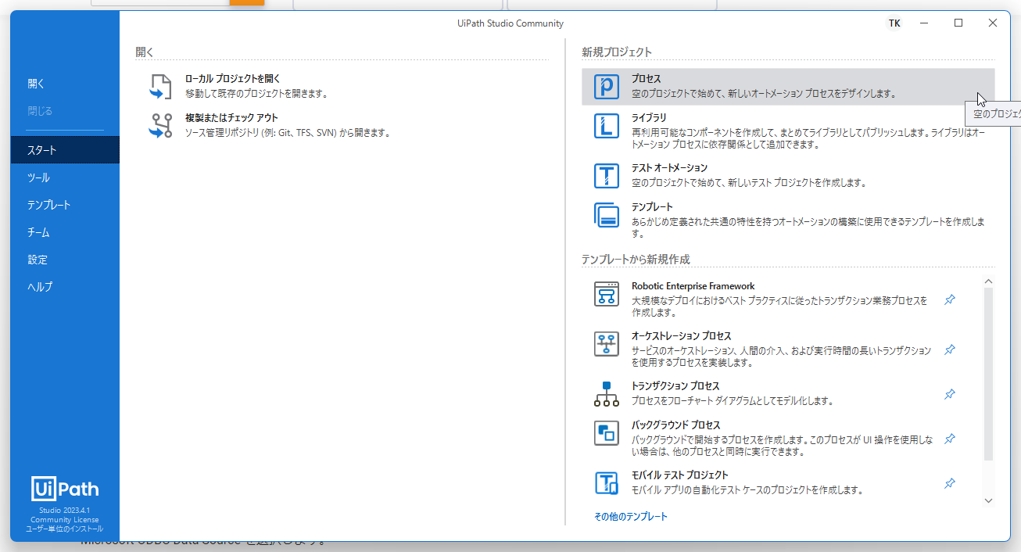The width and height of the screenshot is (1021, 552).
Task: Click the 複製またはチェック アウト title
Action: pos(231,118)
